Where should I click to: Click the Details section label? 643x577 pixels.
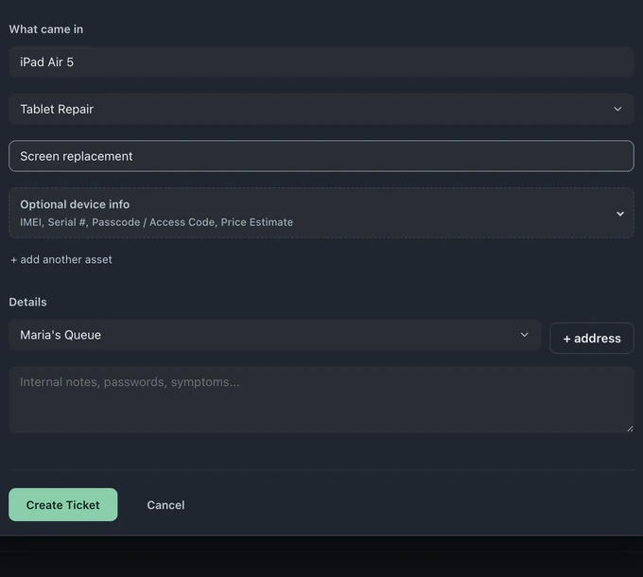pos(27,303)
